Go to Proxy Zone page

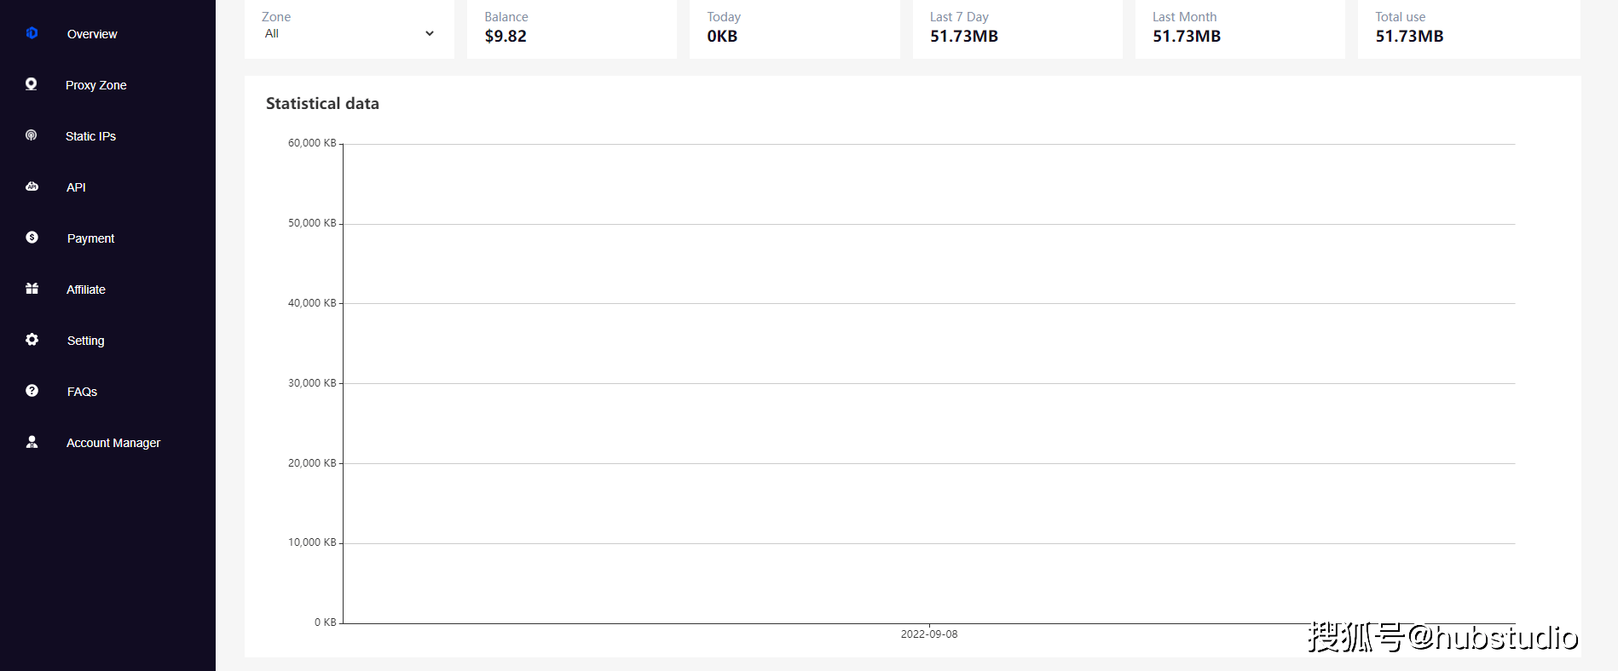[95, 85]
